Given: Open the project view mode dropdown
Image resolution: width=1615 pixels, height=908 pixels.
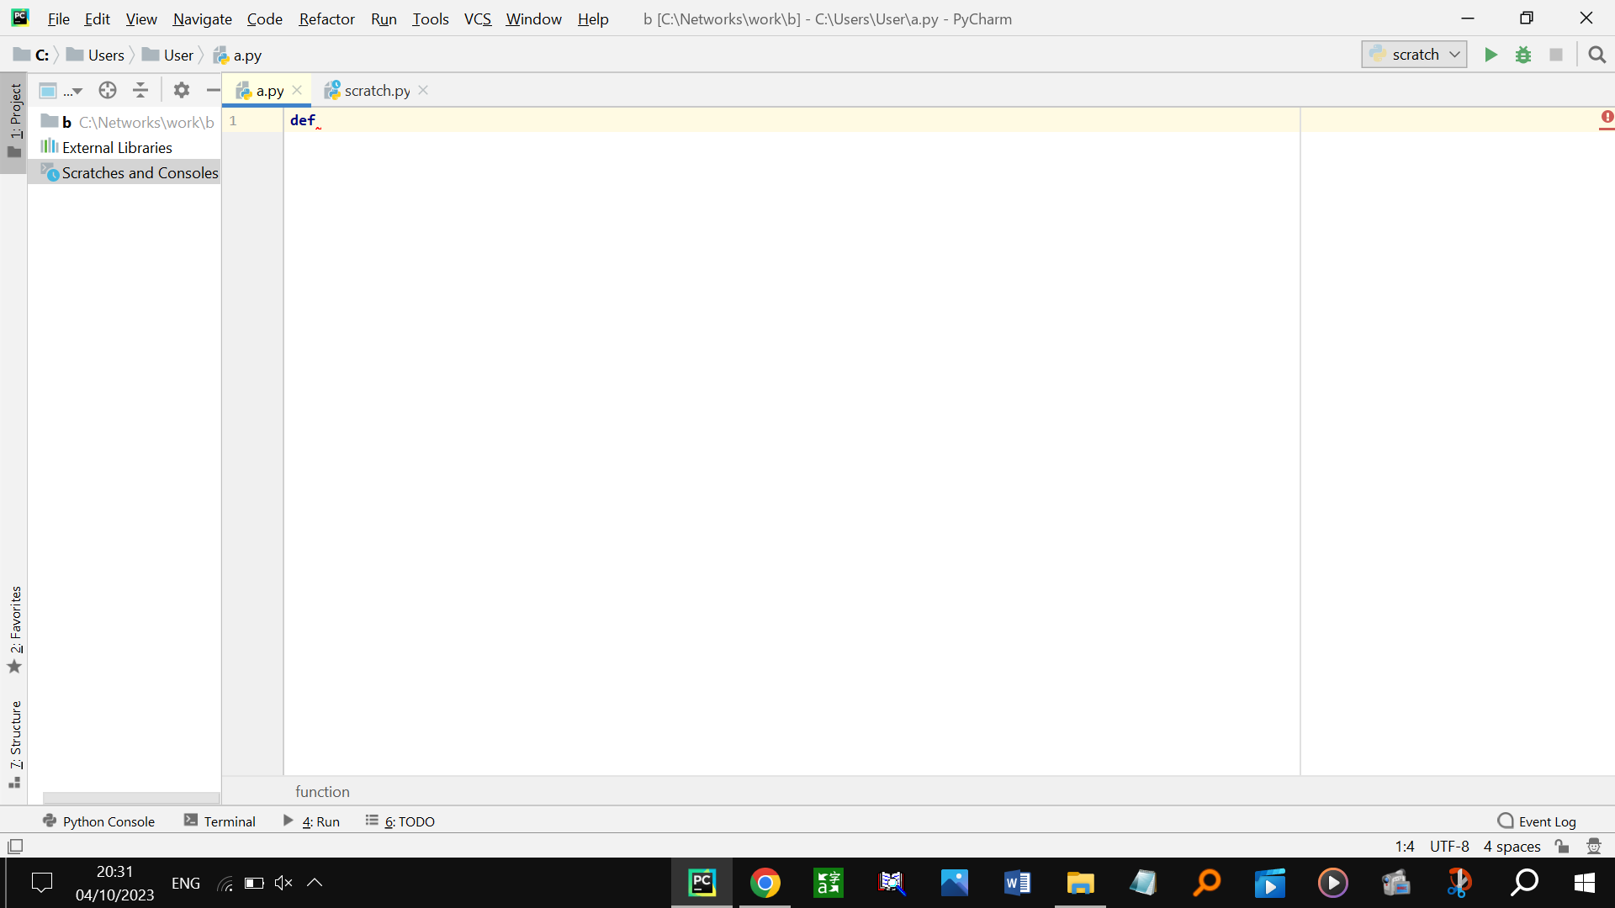Looking at the screenshot, I should tap(61, 90).
